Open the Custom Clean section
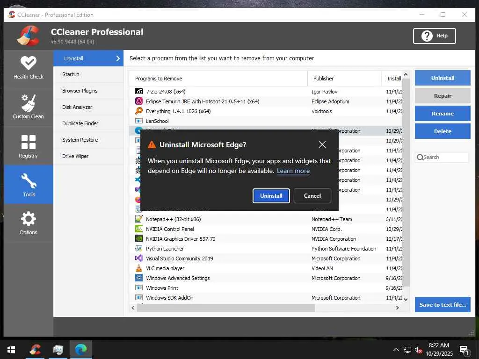This screenshot has width=479, height=359. pos(29,107)
